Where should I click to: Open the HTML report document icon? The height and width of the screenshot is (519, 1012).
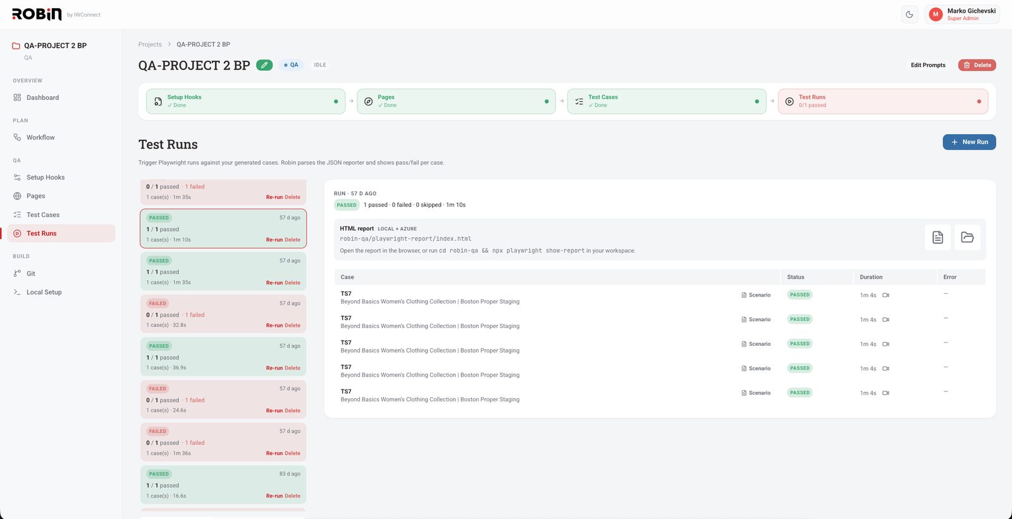click(938, 237)
